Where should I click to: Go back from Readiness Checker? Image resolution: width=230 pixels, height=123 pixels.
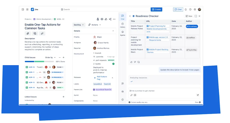[x=130, y=16]
